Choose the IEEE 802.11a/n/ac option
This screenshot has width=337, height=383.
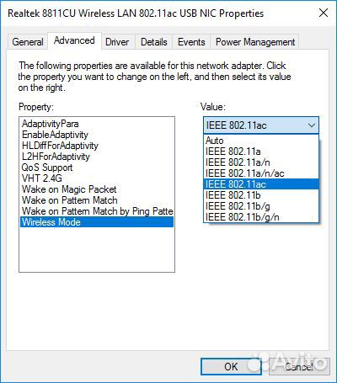tap(261, 173)
